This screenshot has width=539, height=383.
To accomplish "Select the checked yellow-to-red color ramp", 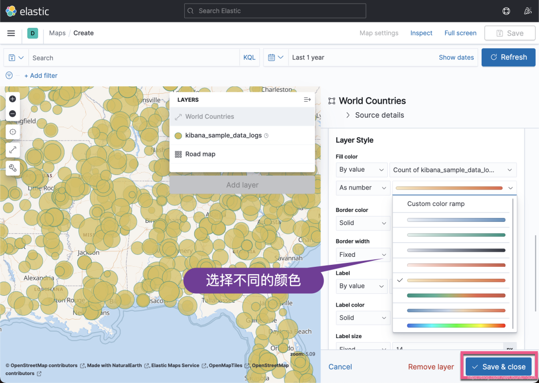I will point(456,280).
